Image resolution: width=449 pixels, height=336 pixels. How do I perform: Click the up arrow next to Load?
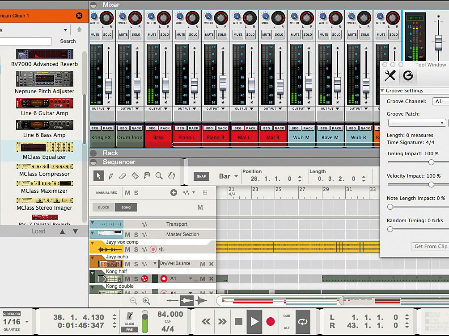click(63, 232)
